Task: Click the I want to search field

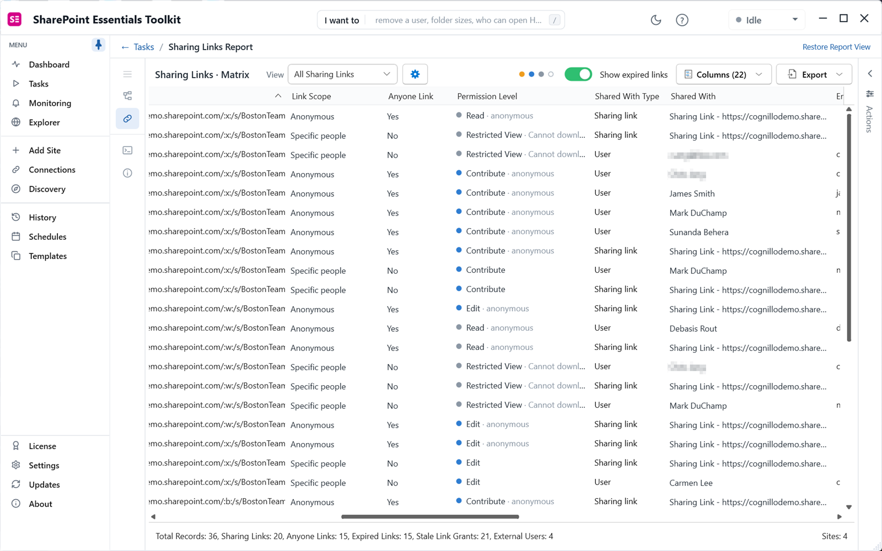Action: [440, 20]
